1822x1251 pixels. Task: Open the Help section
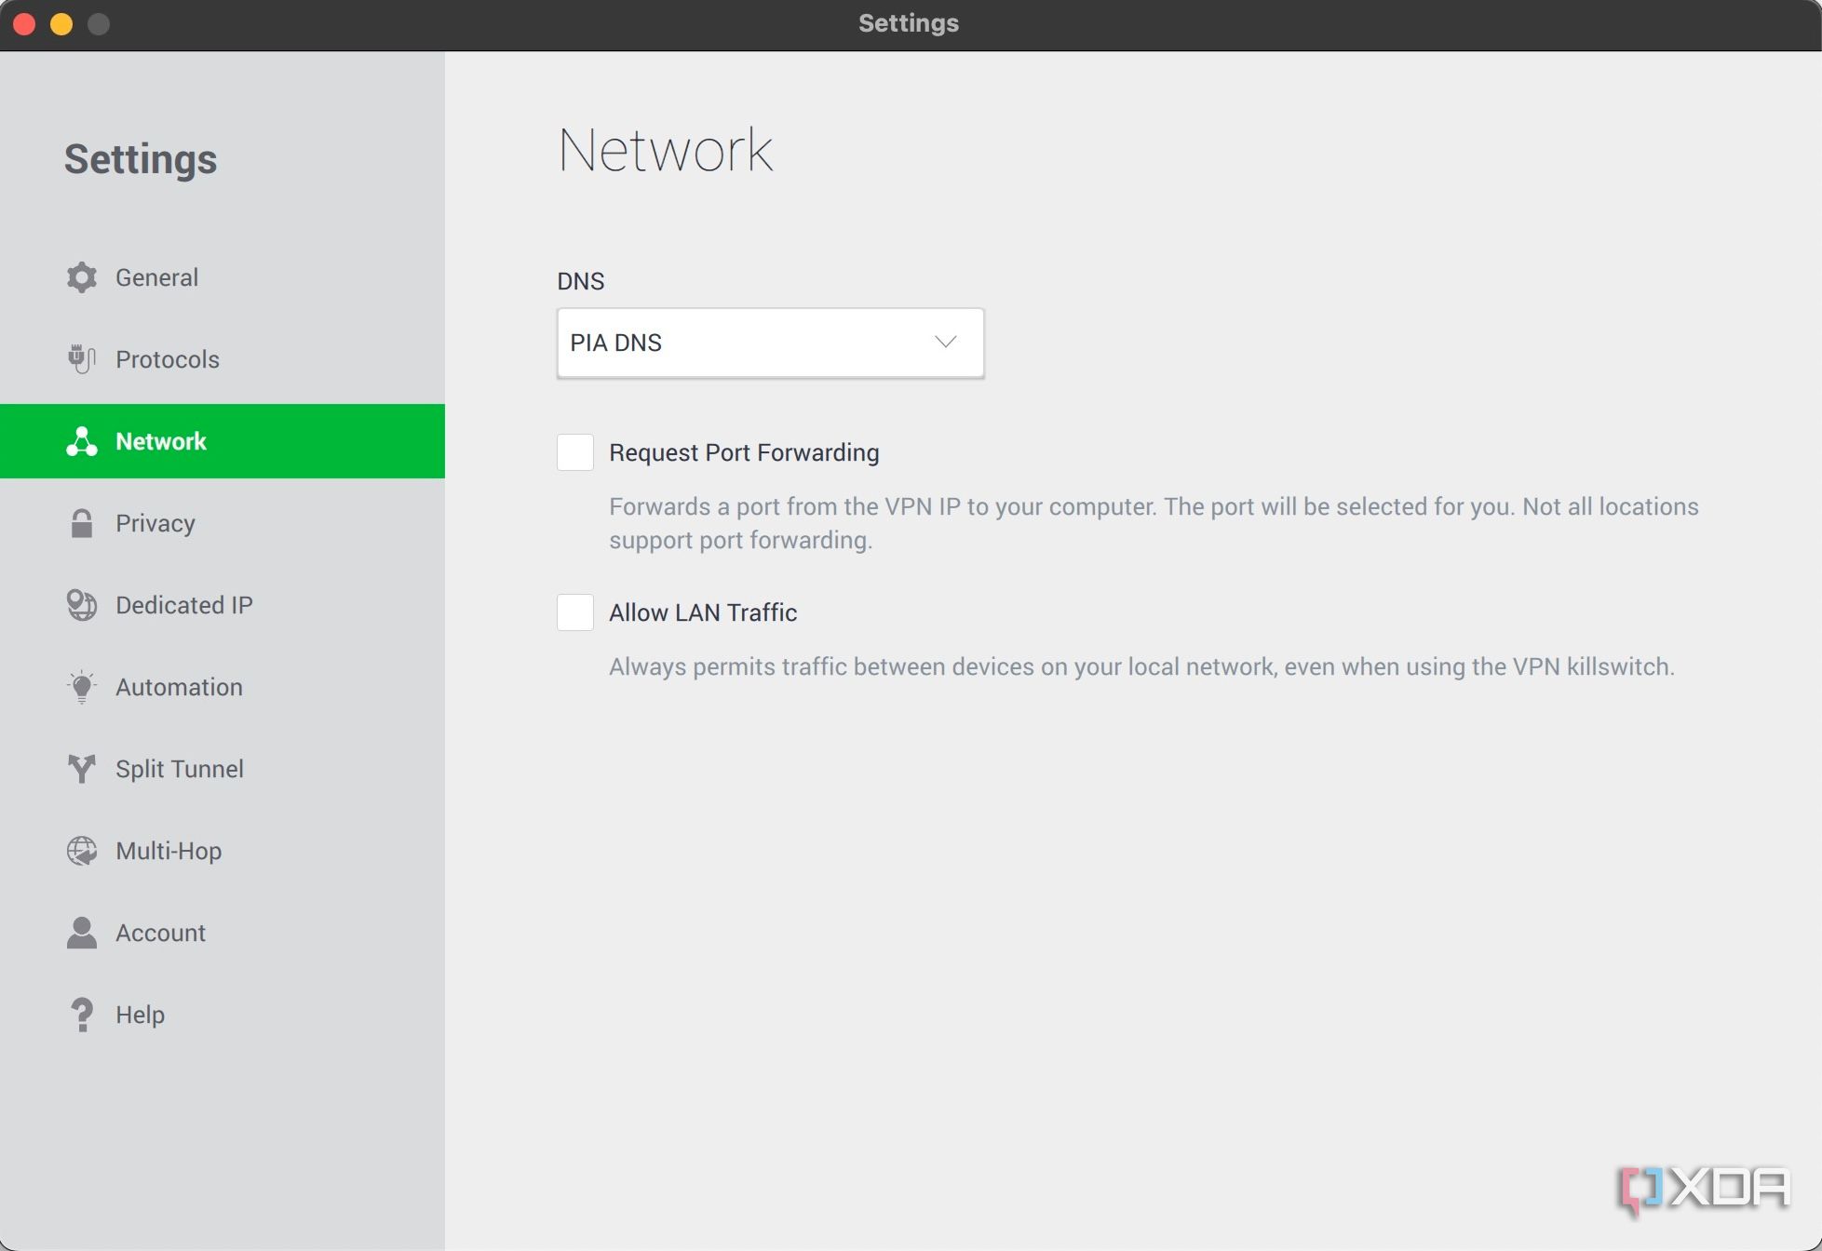[x=223, y=1015]
